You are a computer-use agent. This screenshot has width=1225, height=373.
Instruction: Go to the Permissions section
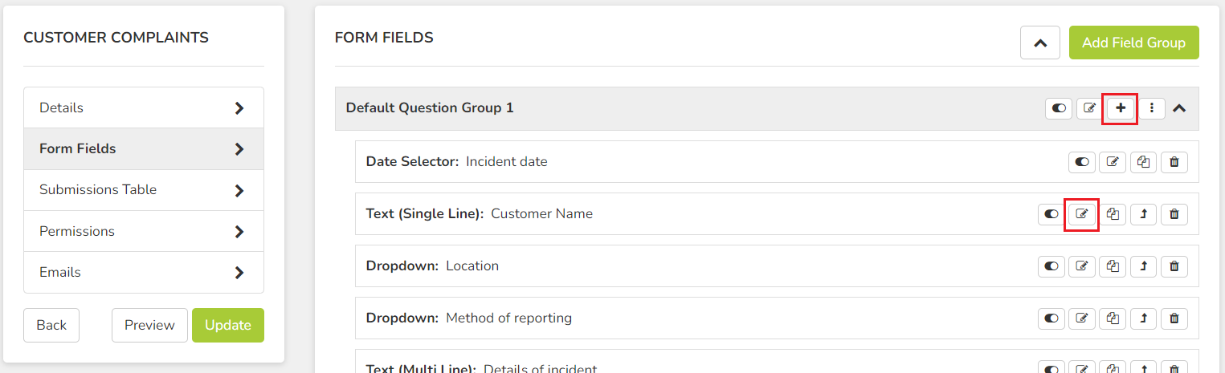144,231
